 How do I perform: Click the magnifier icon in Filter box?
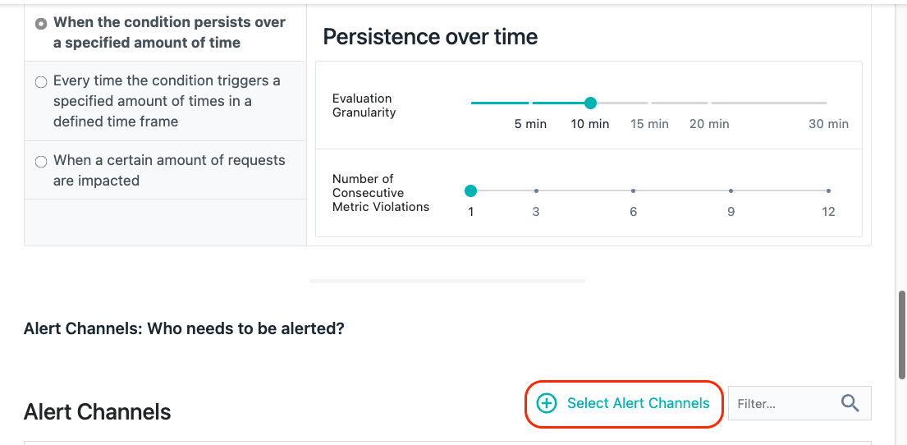tap(850, 403)
